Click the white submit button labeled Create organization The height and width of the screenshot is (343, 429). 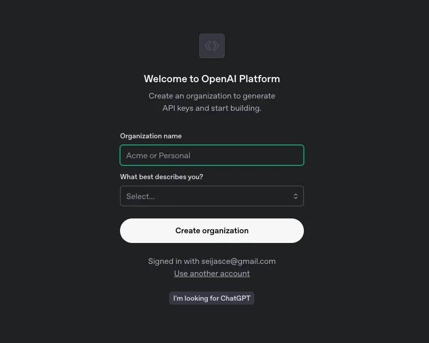click(212, 230)
